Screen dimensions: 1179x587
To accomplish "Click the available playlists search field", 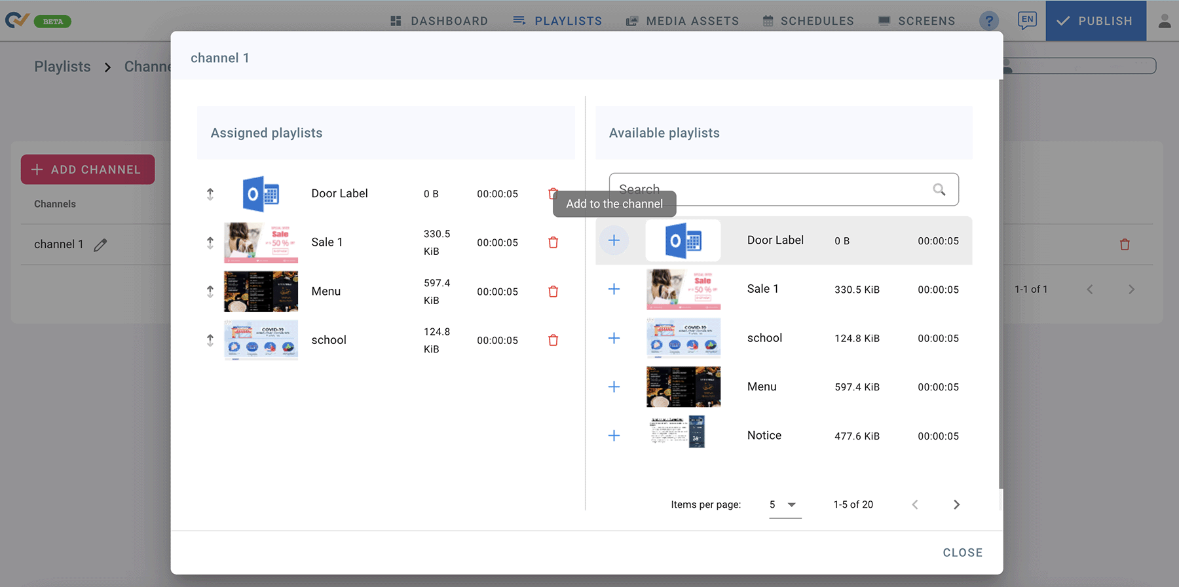I will point(773,189).
